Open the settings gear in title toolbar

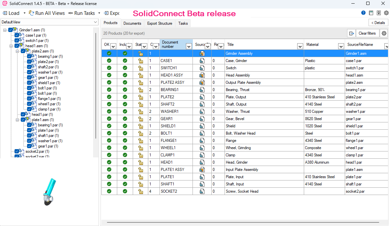386,13
